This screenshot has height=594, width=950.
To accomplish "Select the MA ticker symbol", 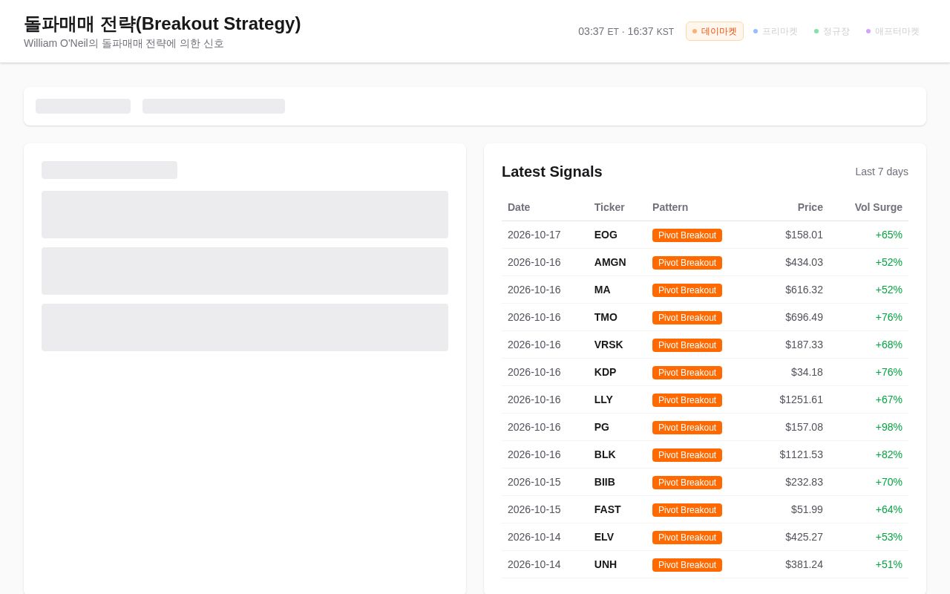I will click(603, 290).
